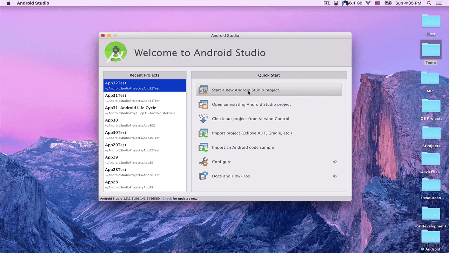The width and height of the screenshot is (449, 253).
Task: Click the Import an Android code sample icon
Action: [203, 148]
